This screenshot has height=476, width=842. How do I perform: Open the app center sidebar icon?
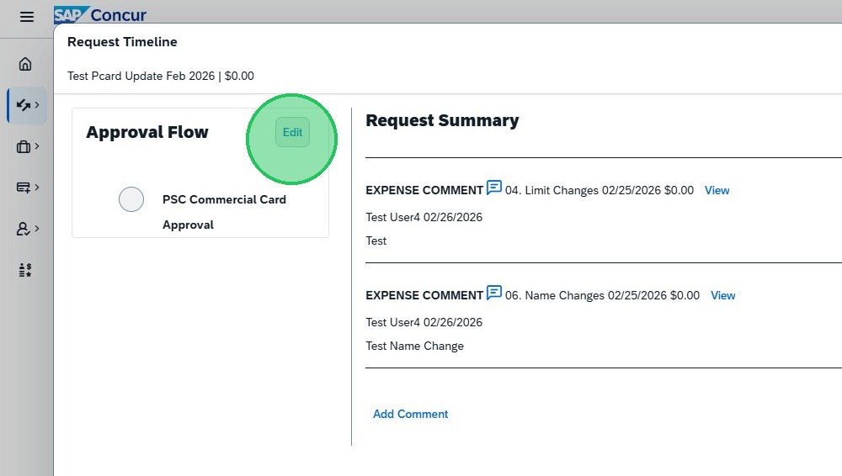coord(24,269)
